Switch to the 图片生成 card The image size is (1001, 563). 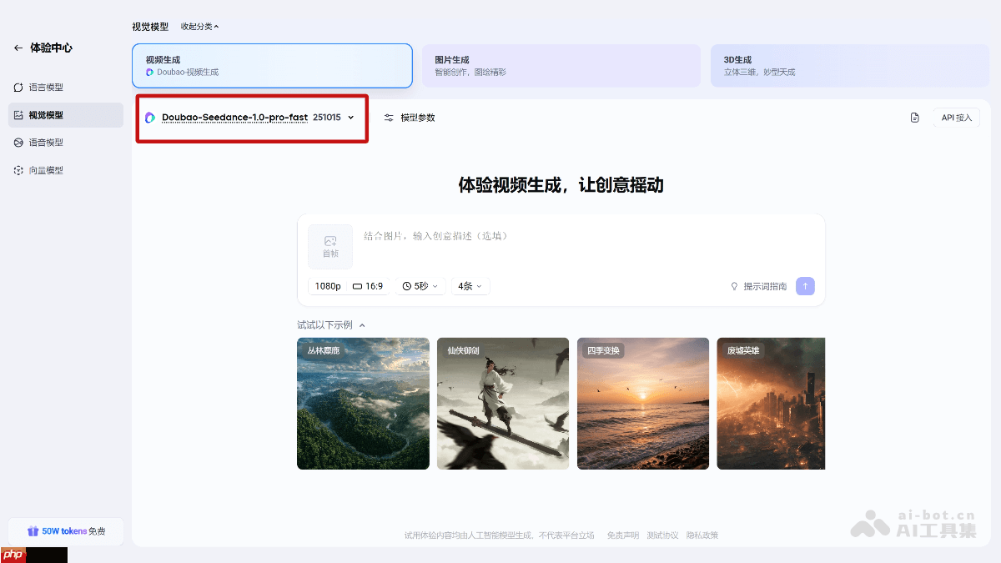(x=561, y=65)
